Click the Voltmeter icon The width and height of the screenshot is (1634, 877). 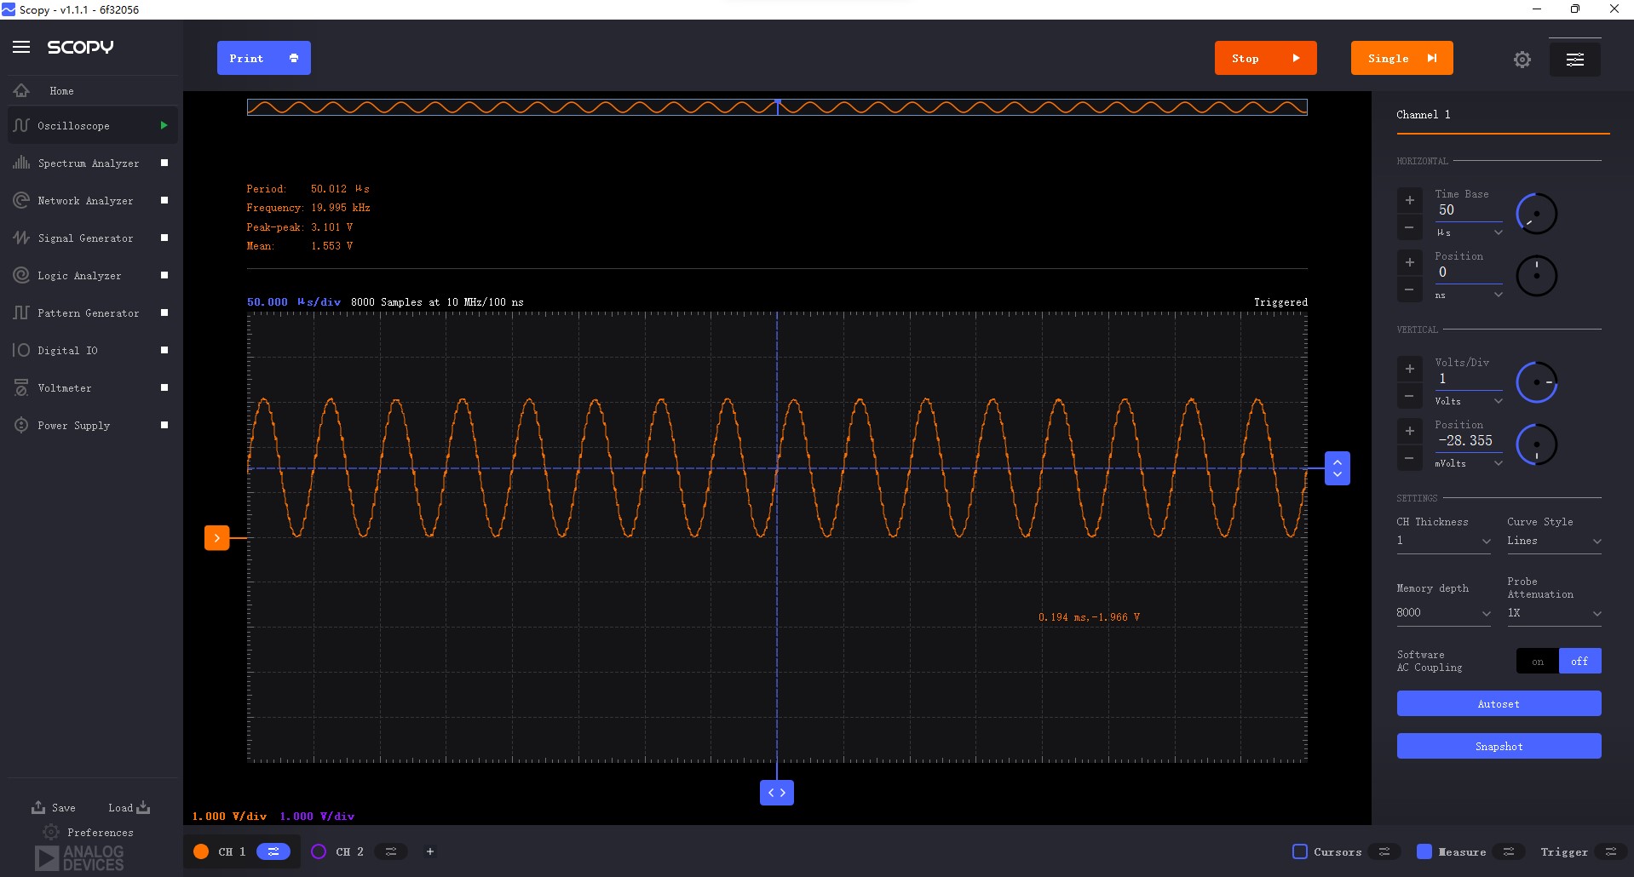tap(21, 387)
